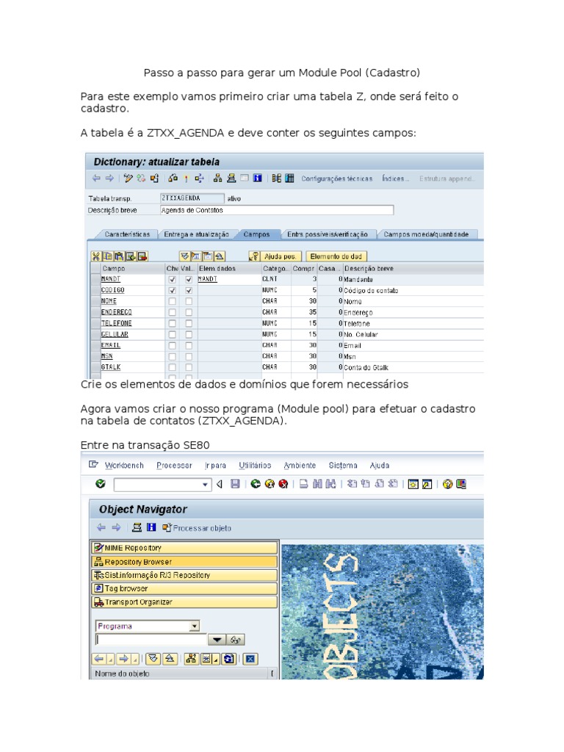The image size is (564, 752).
Task: Select the Campos tab
Action: (x=256, y=234)
